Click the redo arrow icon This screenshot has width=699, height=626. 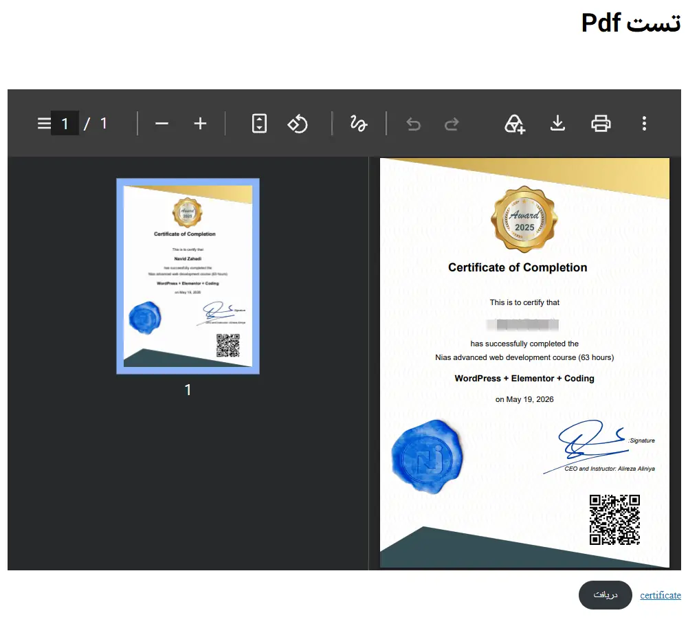pos(452,124)
